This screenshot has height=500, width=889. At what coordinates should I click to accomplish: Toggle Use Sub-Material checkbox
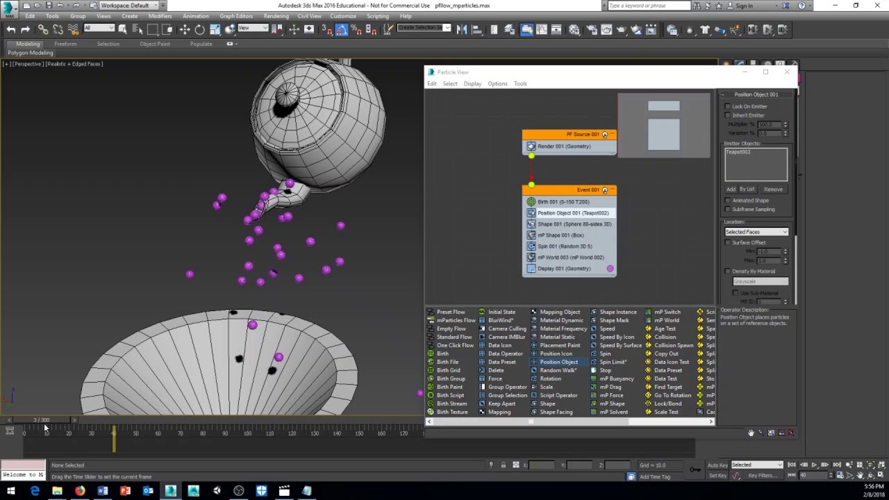pyautogui.click(x=736, y=292)
